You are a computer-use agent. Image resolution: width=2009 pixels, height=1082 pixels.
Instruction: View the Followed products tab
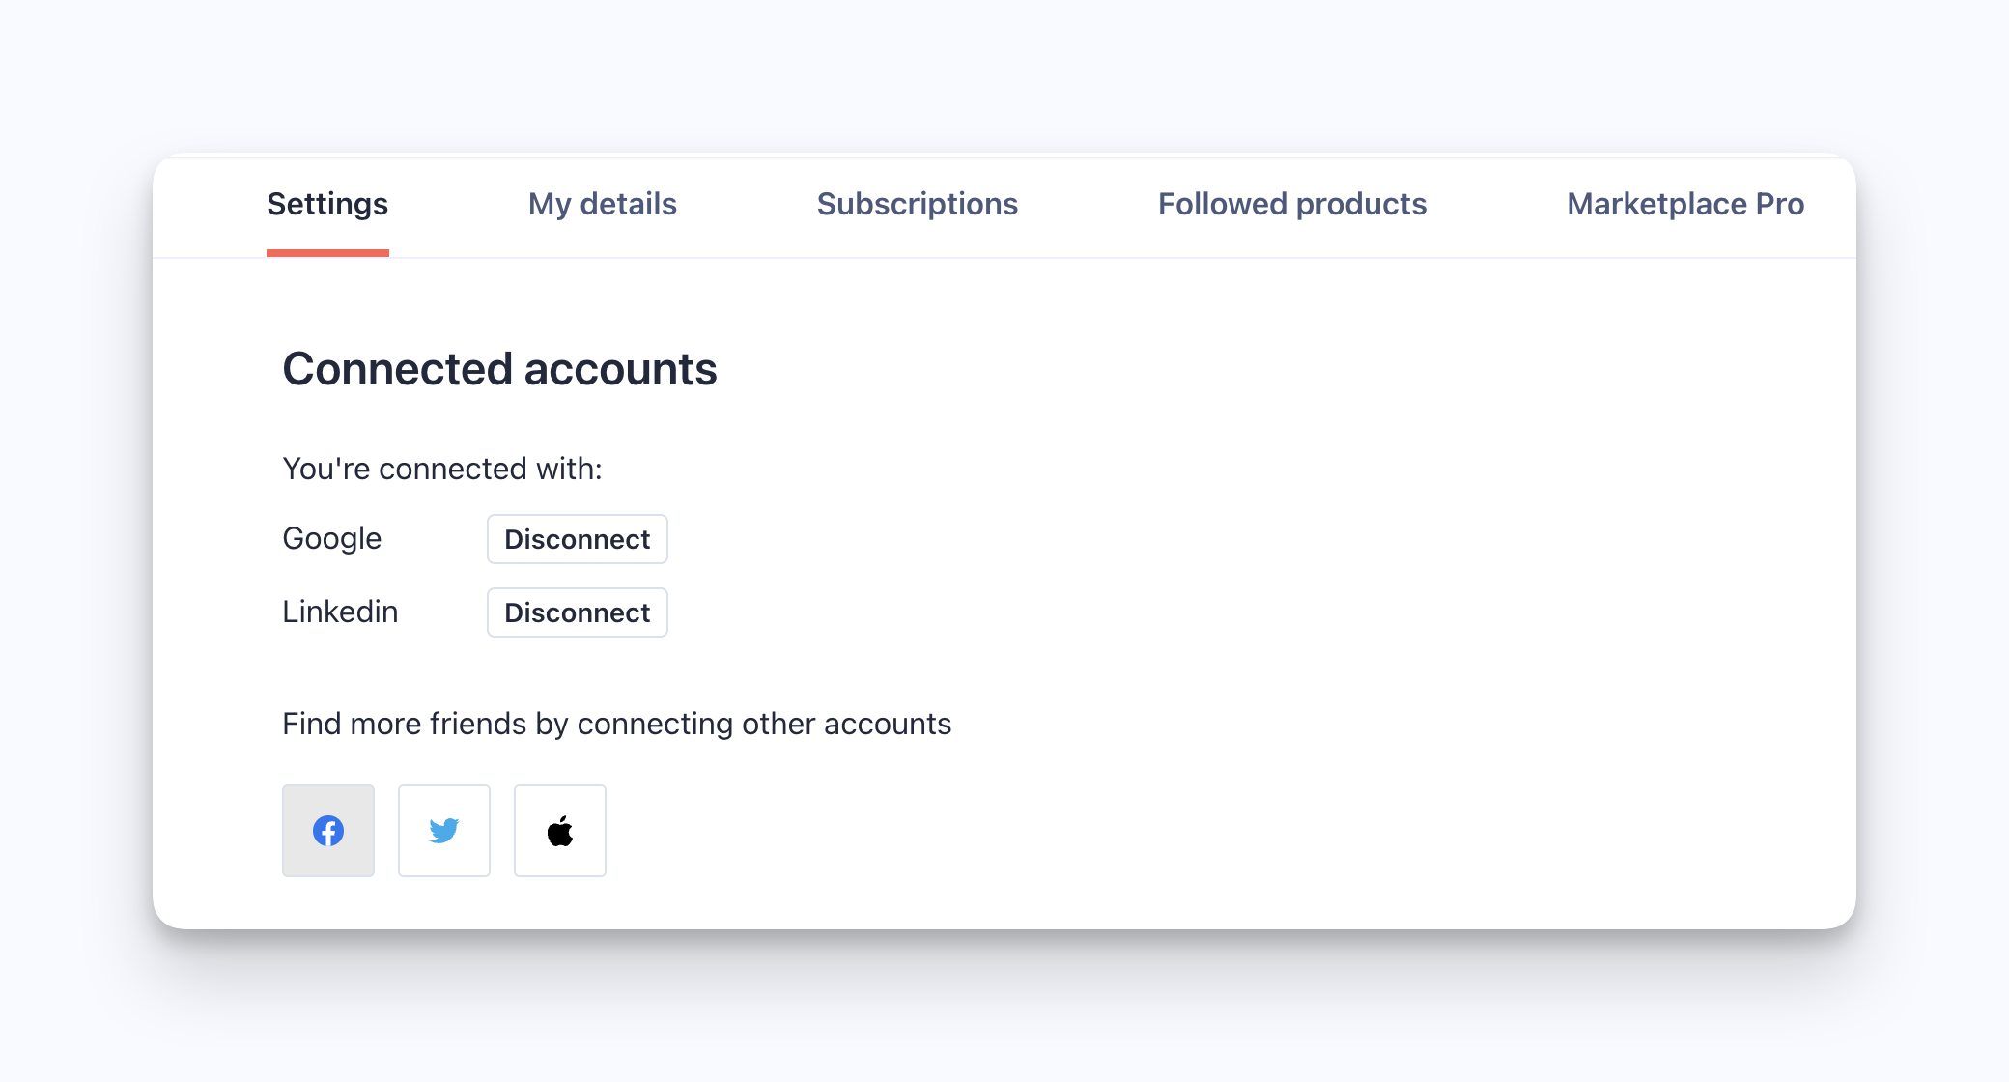[1292, 204]
